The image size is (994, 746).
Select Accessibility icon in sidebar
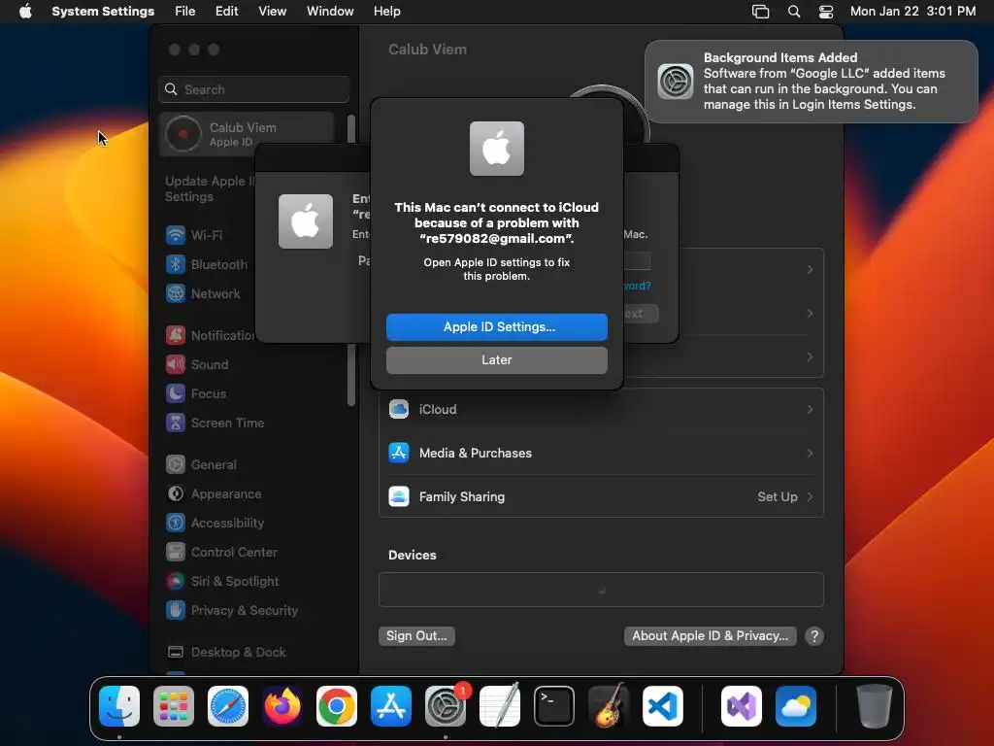point(176,524)
